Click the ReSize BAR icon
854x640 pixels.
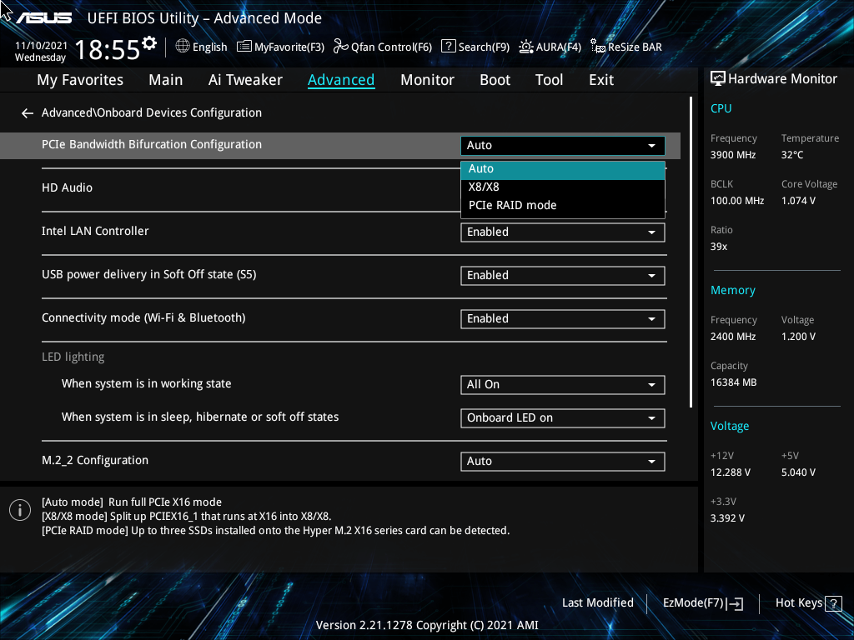(x=598, y=47)
